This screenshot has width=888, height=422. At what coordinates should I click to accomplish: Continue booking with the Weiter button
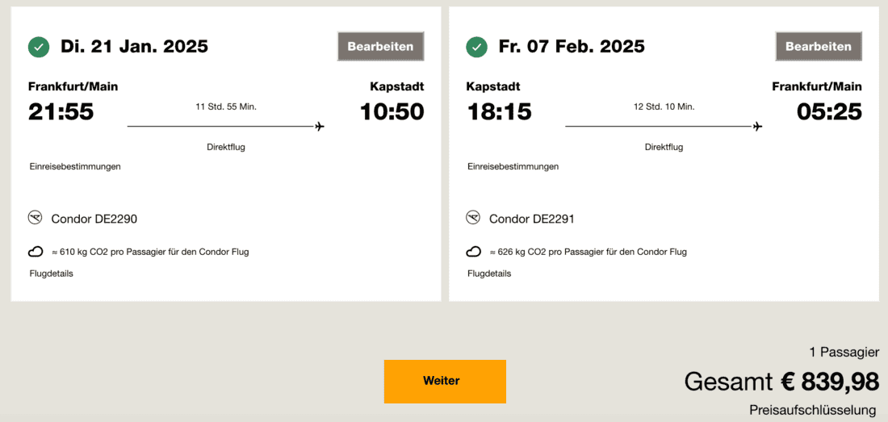(x=445, y=381)
